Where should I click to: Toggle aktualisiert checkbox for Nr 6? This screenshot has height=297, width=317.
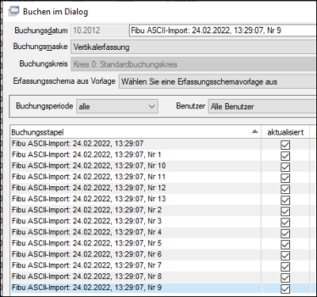click(285, 256)
